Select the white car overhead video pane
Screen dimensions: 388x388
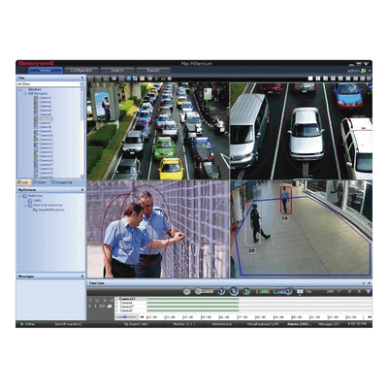click(x=301, y=131)
